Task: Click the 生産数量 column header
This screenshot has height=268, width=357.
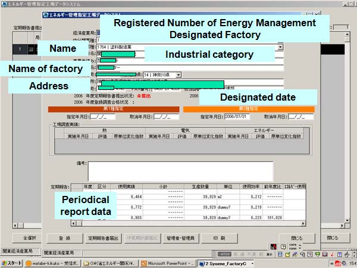Action: [201, 186]
